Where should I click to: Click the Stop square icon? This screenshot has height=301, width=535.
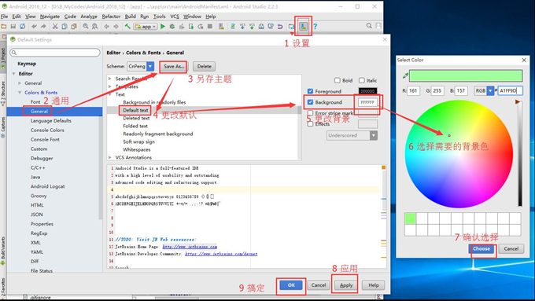point(210,26)
